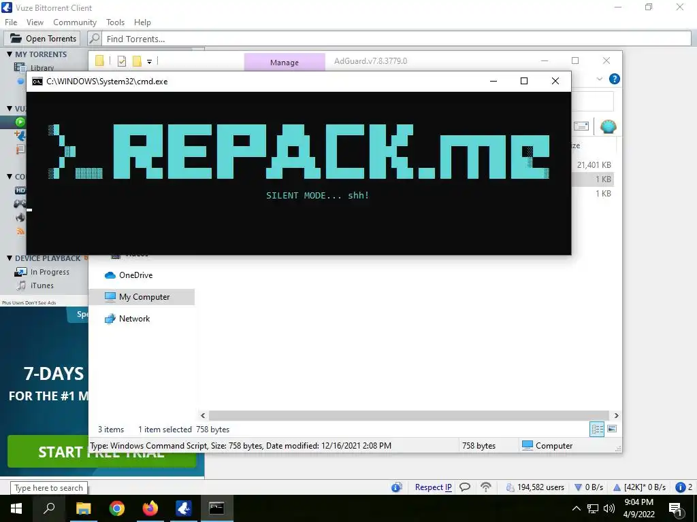
Task: Click the Plus Users Don't See Ads link
Action: pos(29,302)
